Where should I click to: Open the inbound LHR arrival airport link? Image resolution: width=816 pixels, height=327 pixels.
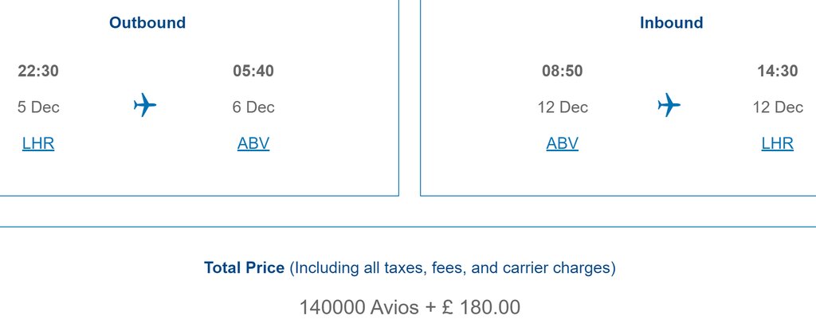point(778,143)
